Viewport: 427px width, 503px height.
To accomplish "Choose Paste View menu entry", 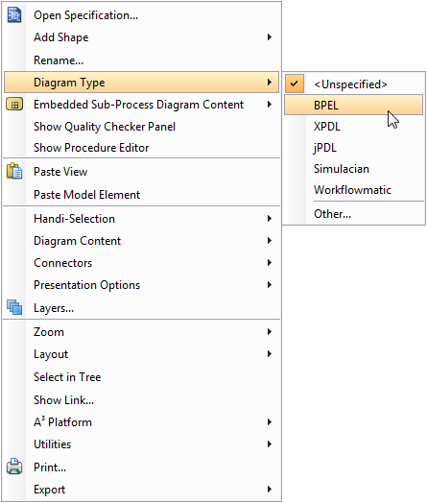I will [x=142, y=171].
